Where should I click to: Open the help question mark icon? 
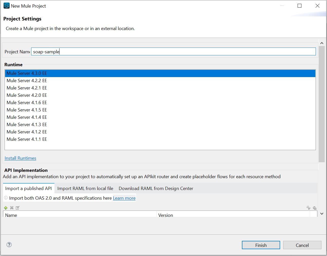click(9, 245)
